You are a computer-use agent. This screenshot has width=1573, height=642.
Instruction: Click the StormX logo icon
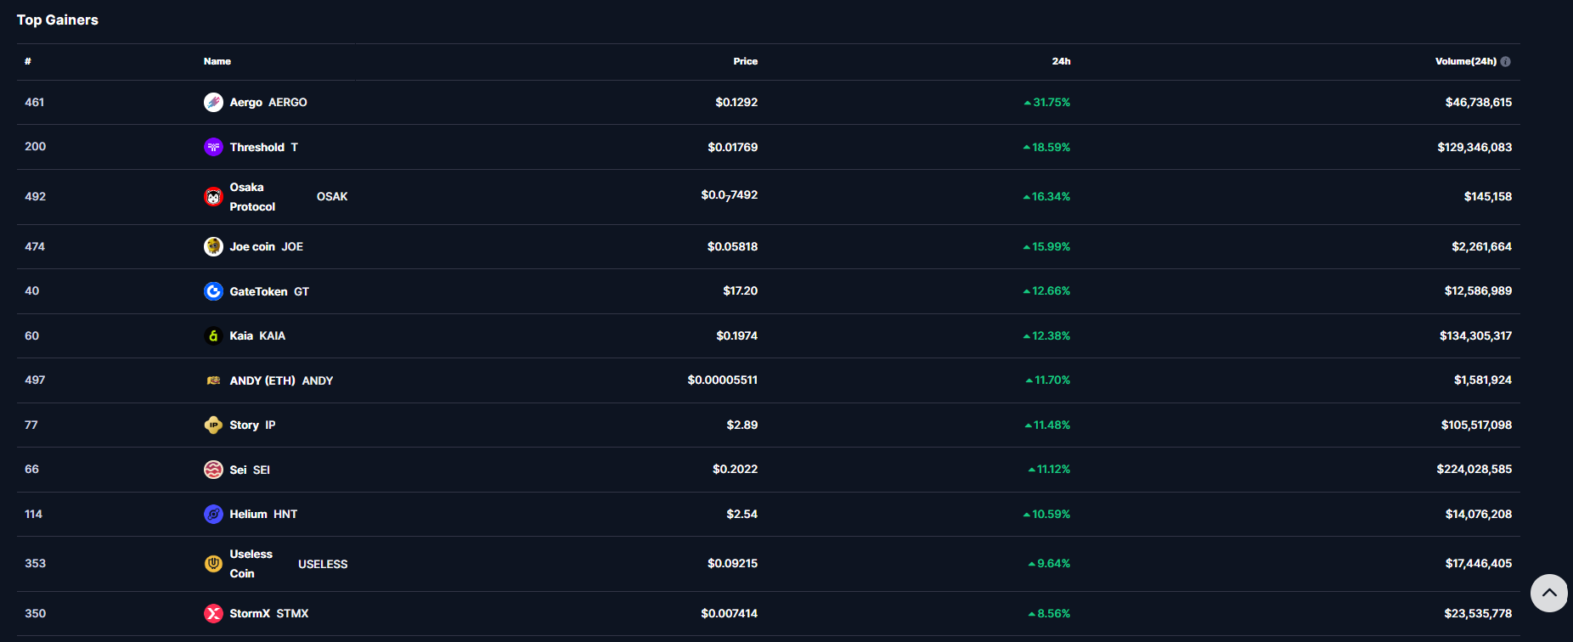click(x=213, y=614)
